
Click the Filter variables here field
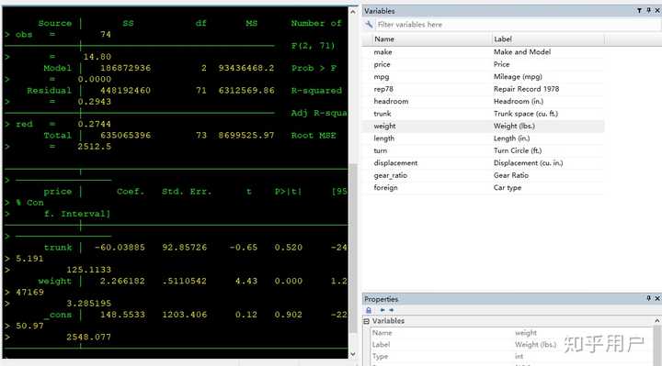click(x=517, y=25)
